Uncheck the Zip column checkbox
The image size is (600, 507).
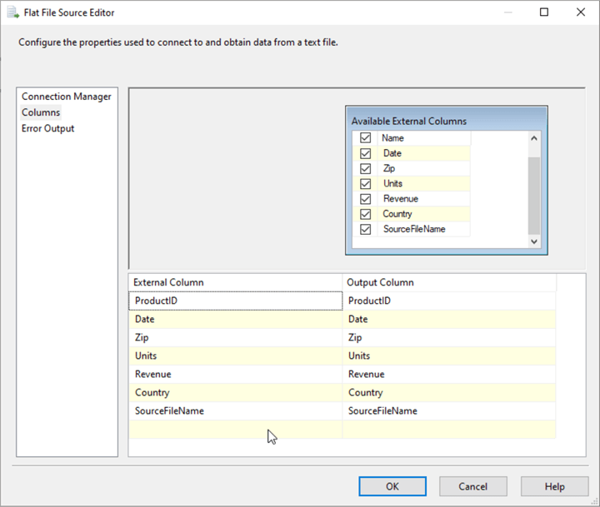[x=365, y=168]
